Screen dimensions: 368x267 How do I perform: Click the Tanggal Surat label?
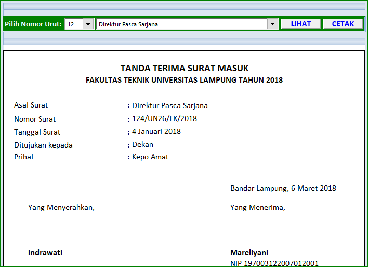pyautogui.click(x=37, y=132)
